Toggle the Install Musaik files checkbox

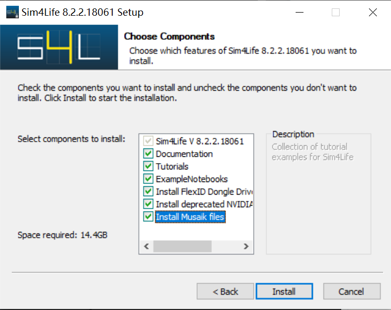click(x=148, y=217)
